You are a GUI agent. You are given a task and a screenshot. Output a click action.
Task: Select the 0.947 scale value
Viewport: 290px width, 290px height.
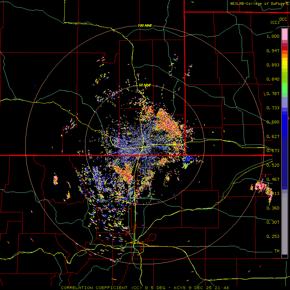pos(273,51)
